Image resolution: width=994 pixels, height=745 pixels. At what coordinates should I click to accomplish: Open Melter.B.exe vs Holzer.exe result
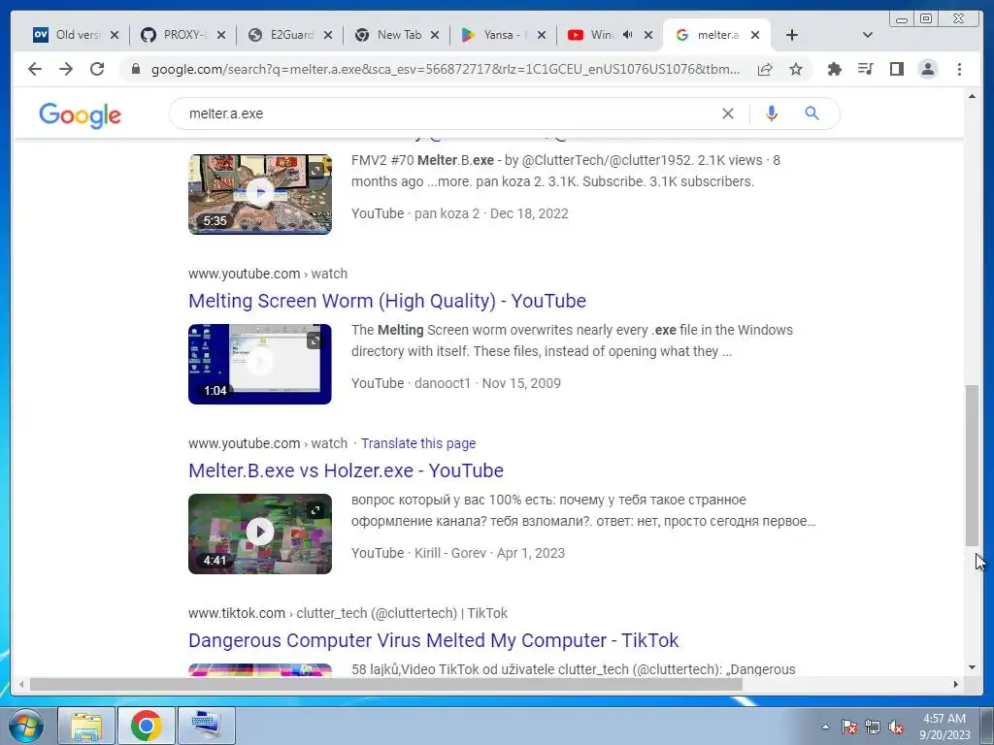346,470
